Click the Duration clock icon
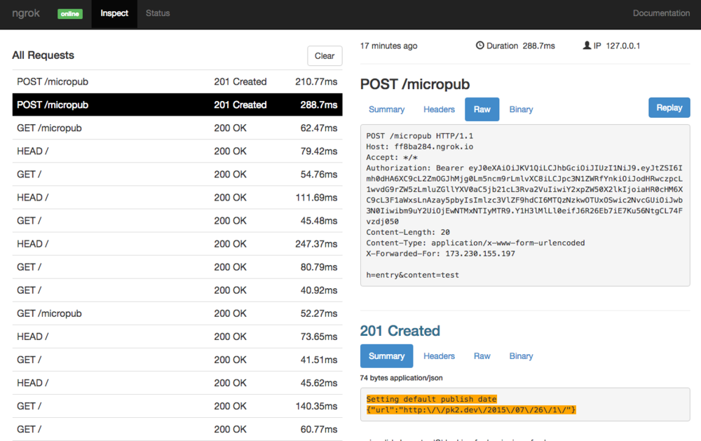The width and height of the screenshot is (701, 441). (x=479, y=45)
